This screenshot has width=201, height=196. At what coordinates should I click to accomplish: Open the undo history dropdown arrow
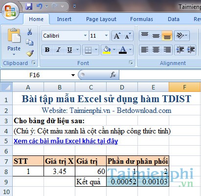(47, 6)
